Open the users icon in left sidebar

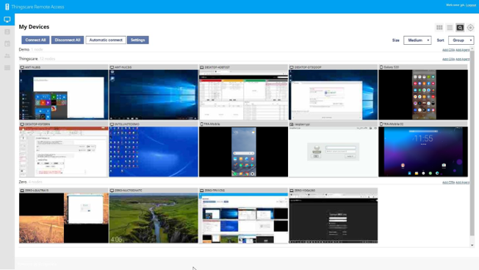click(7, 56)
